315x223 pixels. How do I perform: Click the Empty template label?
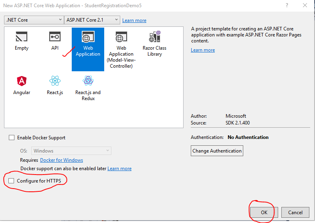tap(22, 48)
